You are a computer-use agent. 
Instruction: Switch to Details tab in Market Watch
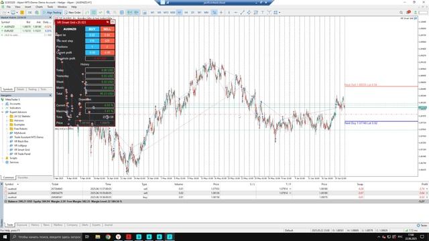21,89
